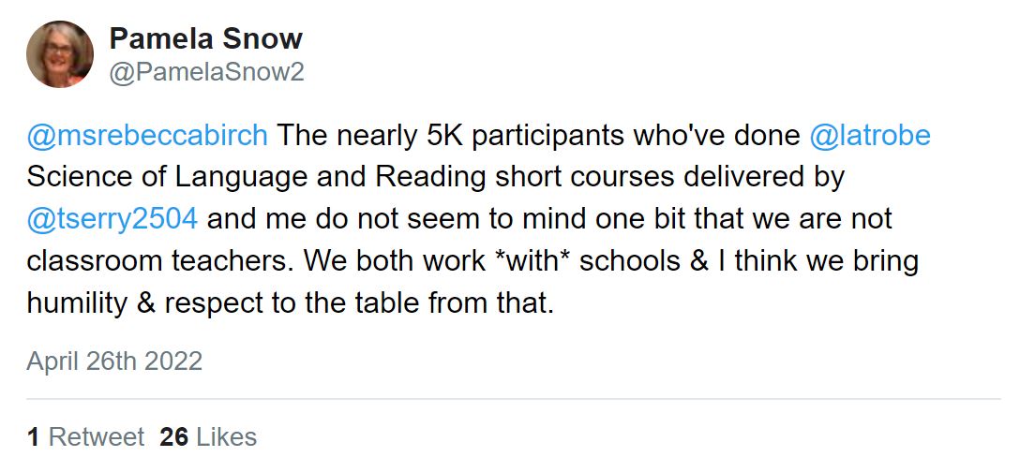Viewport: 1035px width, 457px height.
Task: Visit the @PamelaSnow2 handle
Action: coord(206,72)
